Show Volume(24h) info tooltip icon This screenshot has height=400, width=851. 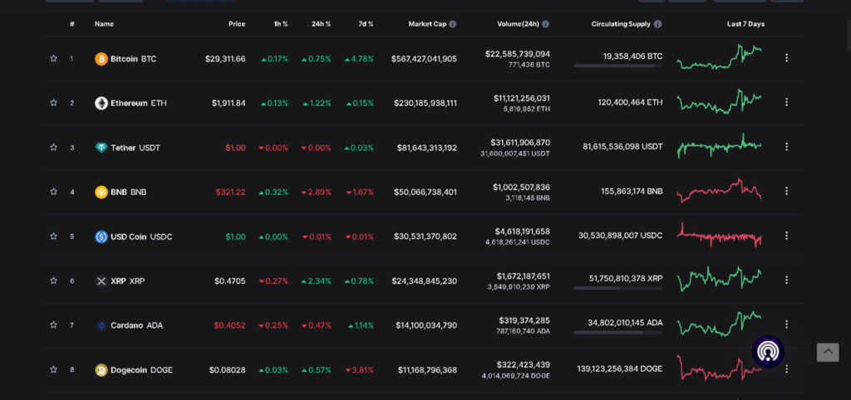[545, 24]
